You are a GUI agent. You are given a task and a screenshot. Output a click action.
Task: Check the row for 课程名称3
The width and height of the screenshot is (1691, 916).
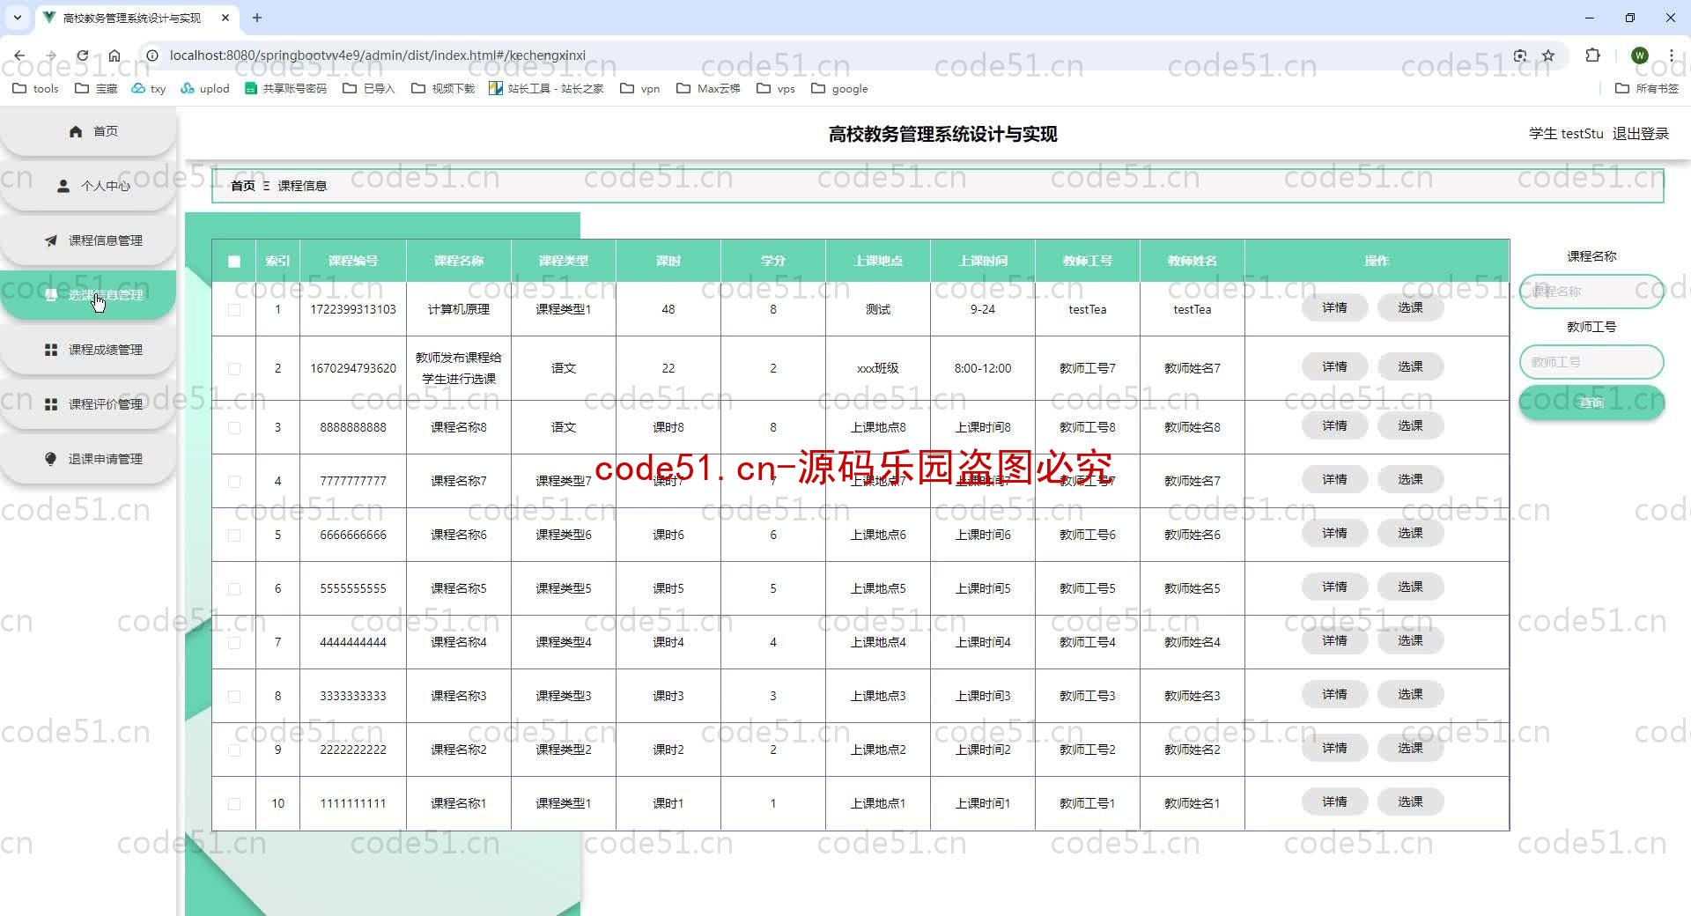234,697
